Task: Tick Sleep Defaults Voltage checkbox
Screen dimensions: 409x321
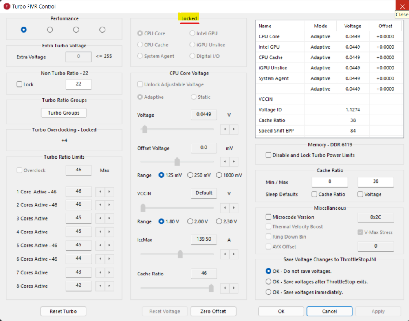Action: (x=360, y=194)
